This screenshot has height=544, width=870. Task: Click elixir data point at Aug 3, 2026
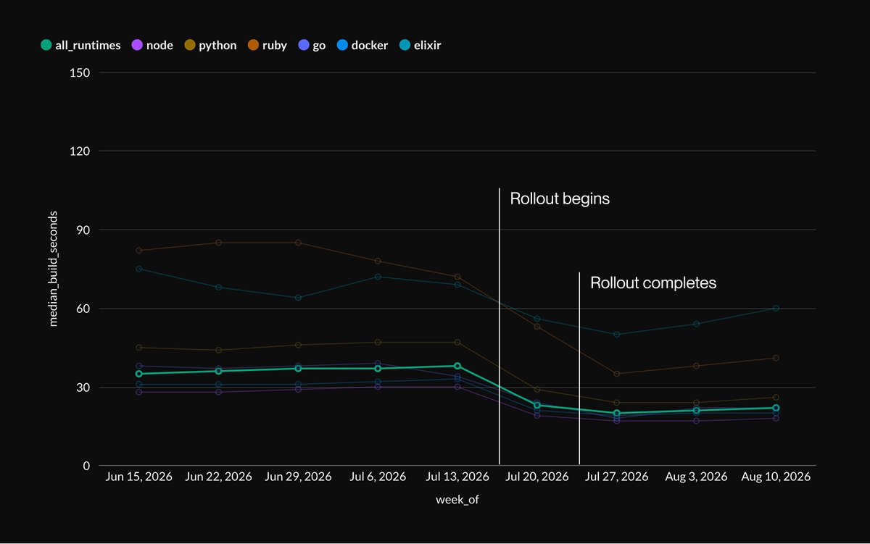tap(696, 324)
